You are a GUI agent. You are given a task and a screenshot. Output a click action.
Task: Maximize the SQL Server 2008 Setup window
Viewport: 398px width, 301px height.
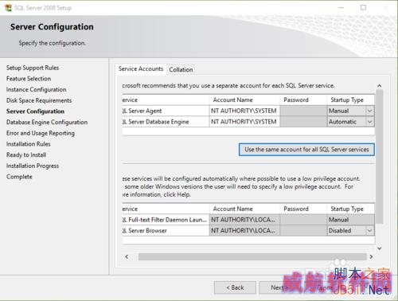(364, 7)
